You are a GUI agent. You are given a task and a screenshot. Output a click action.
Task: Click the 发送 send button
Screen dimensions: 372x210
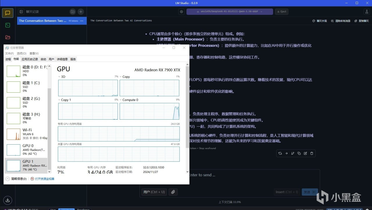(310, 192)
